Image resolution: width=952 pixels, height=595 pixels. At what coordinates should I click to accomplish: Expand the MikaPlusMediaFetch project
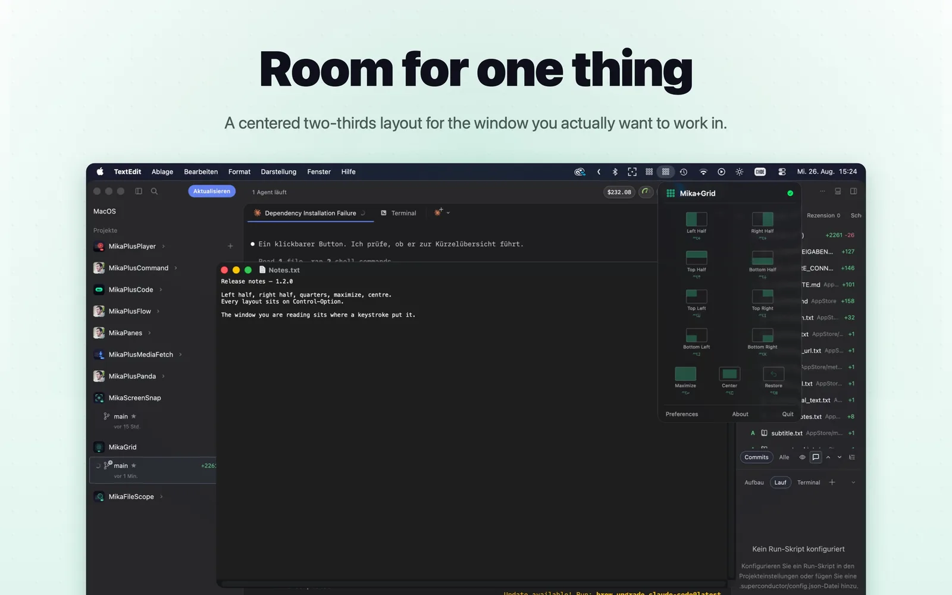pos(180,355)
